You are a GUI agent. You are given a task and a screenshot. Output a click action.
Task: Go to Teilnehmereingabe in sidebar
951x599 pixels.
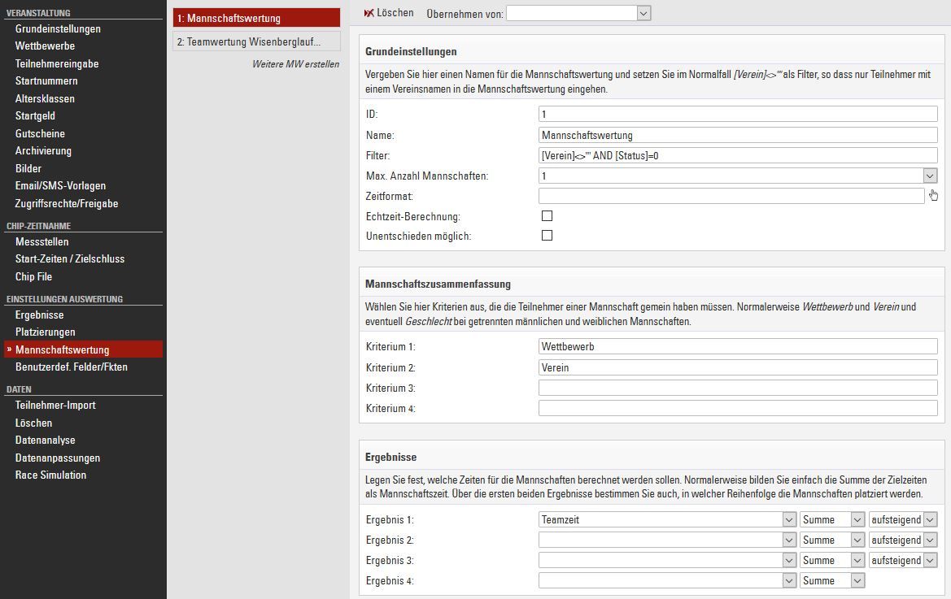pyautogui.click(x=57, y=63)
